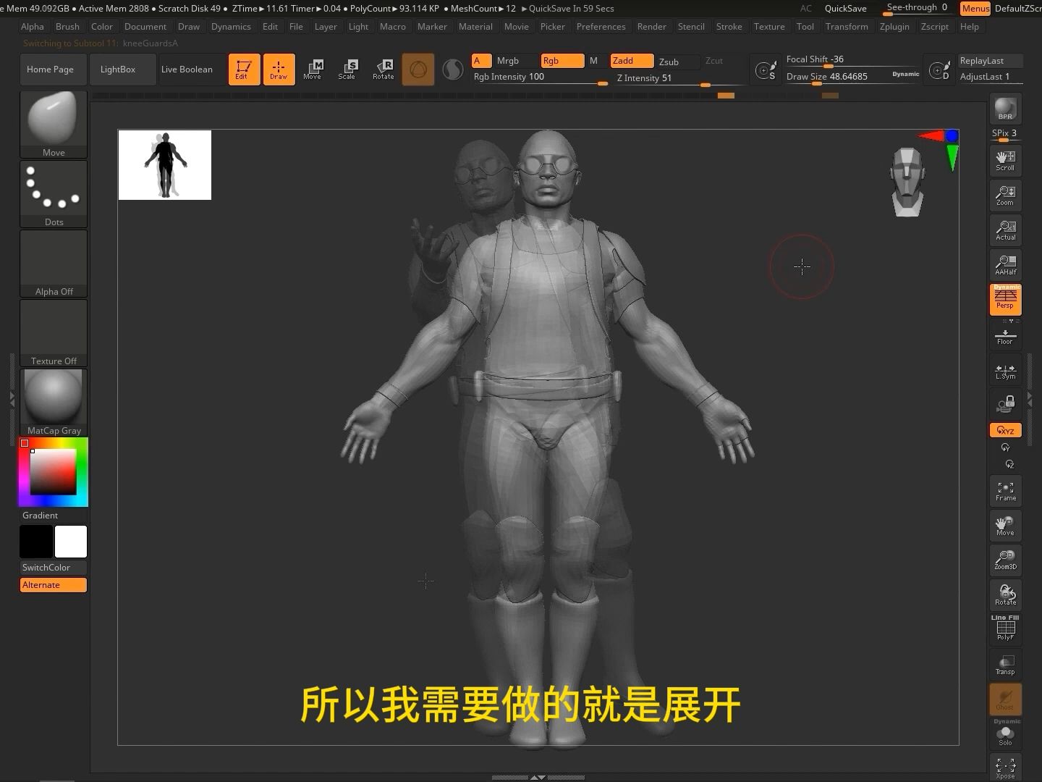Click the Gradient button
The width and height of the screenshot is (1042, 782).
point(54,516)
